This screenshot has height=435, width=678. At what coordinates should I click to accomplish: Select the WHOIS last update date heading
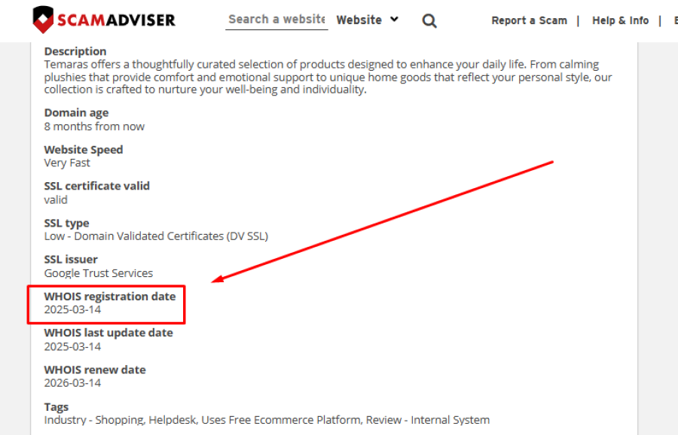[x=108, y=333]
